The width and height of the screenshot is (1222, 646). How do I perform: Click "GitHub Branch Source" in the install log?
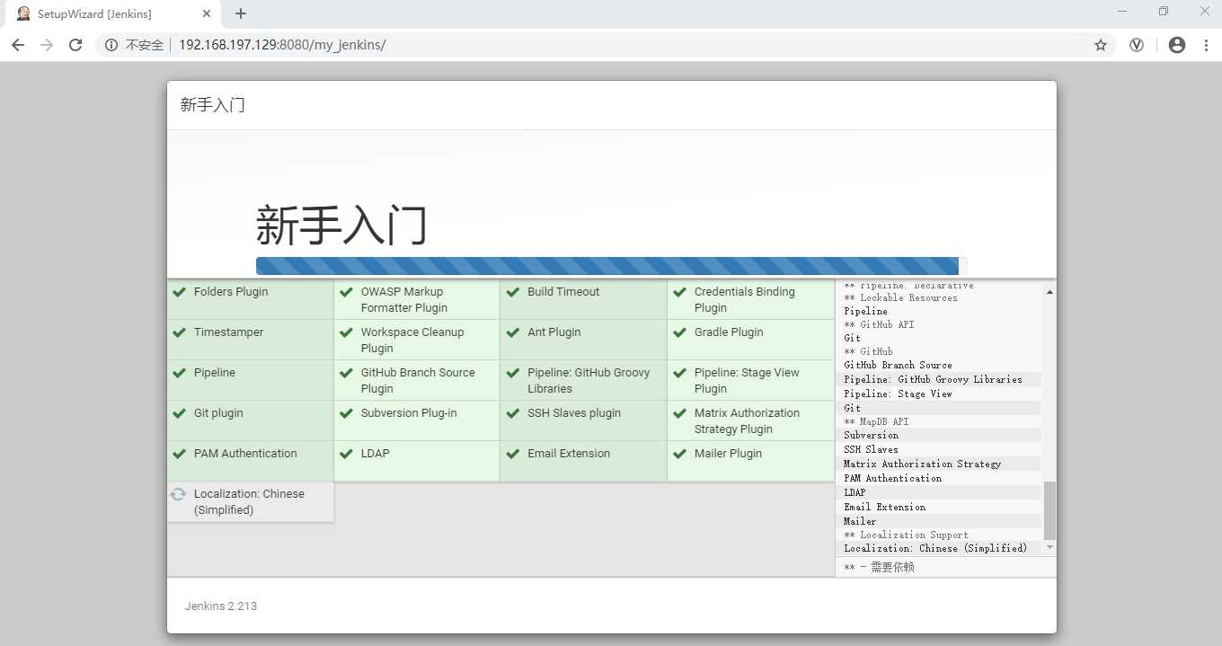point(898,365)
